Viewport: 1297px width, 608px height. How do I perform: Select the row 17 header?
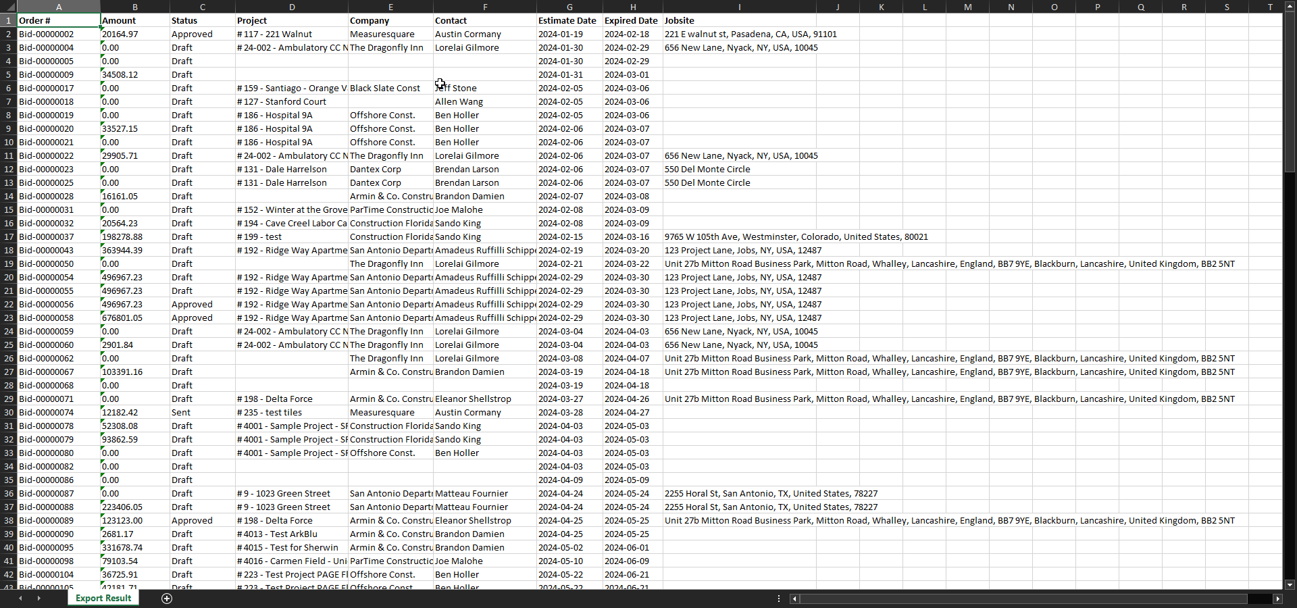[x=8, y=236]
